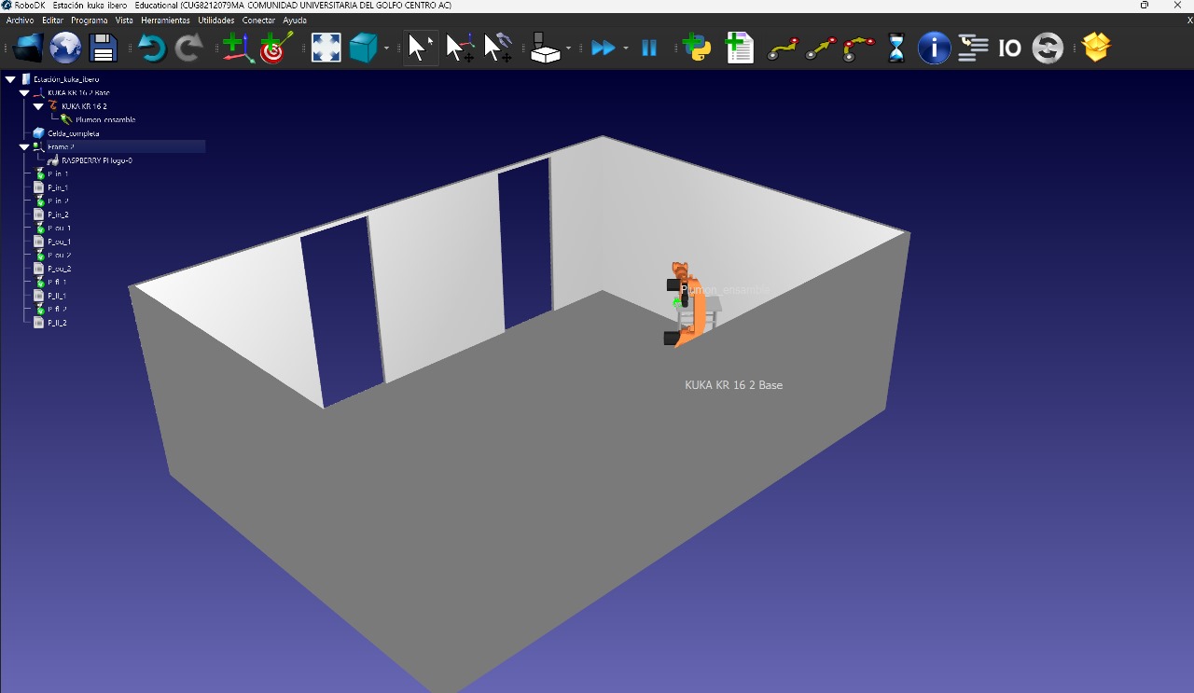Toggle the Pause simulation button

pos(649,48)
